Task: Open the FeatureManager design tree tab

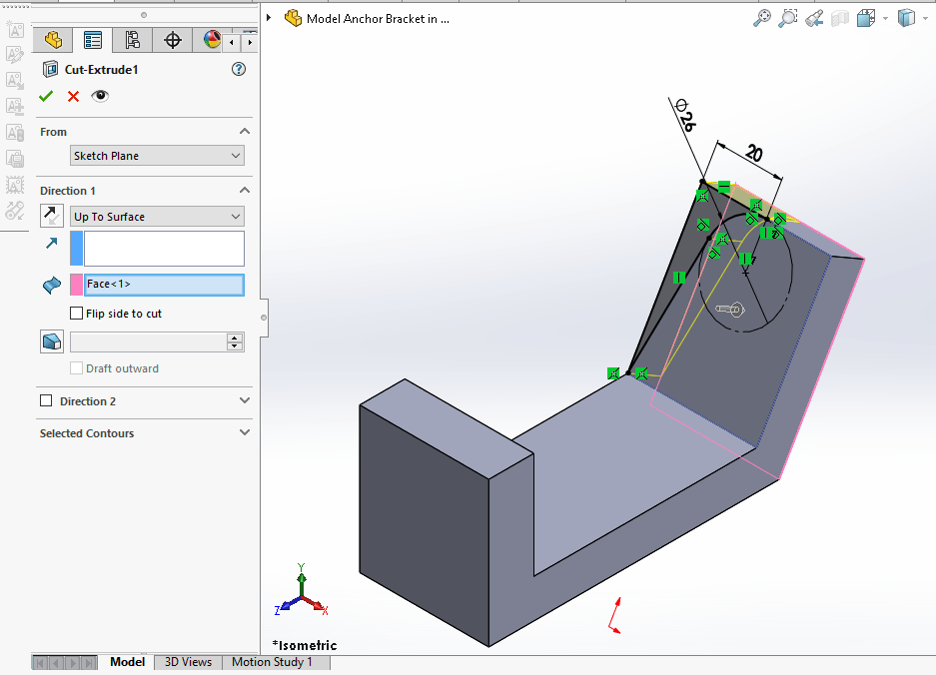Action: pyautogui.click(x=51, y=40)
